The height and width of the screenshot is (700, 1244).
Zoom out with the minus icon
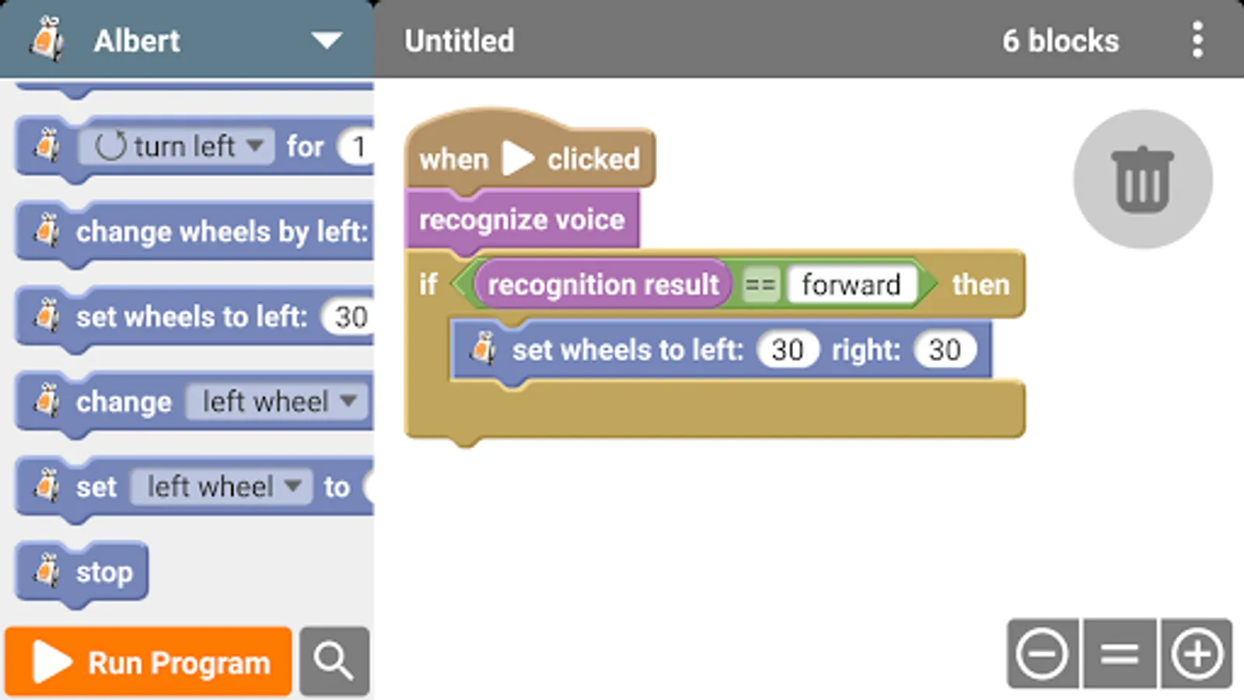[1042, 654]
